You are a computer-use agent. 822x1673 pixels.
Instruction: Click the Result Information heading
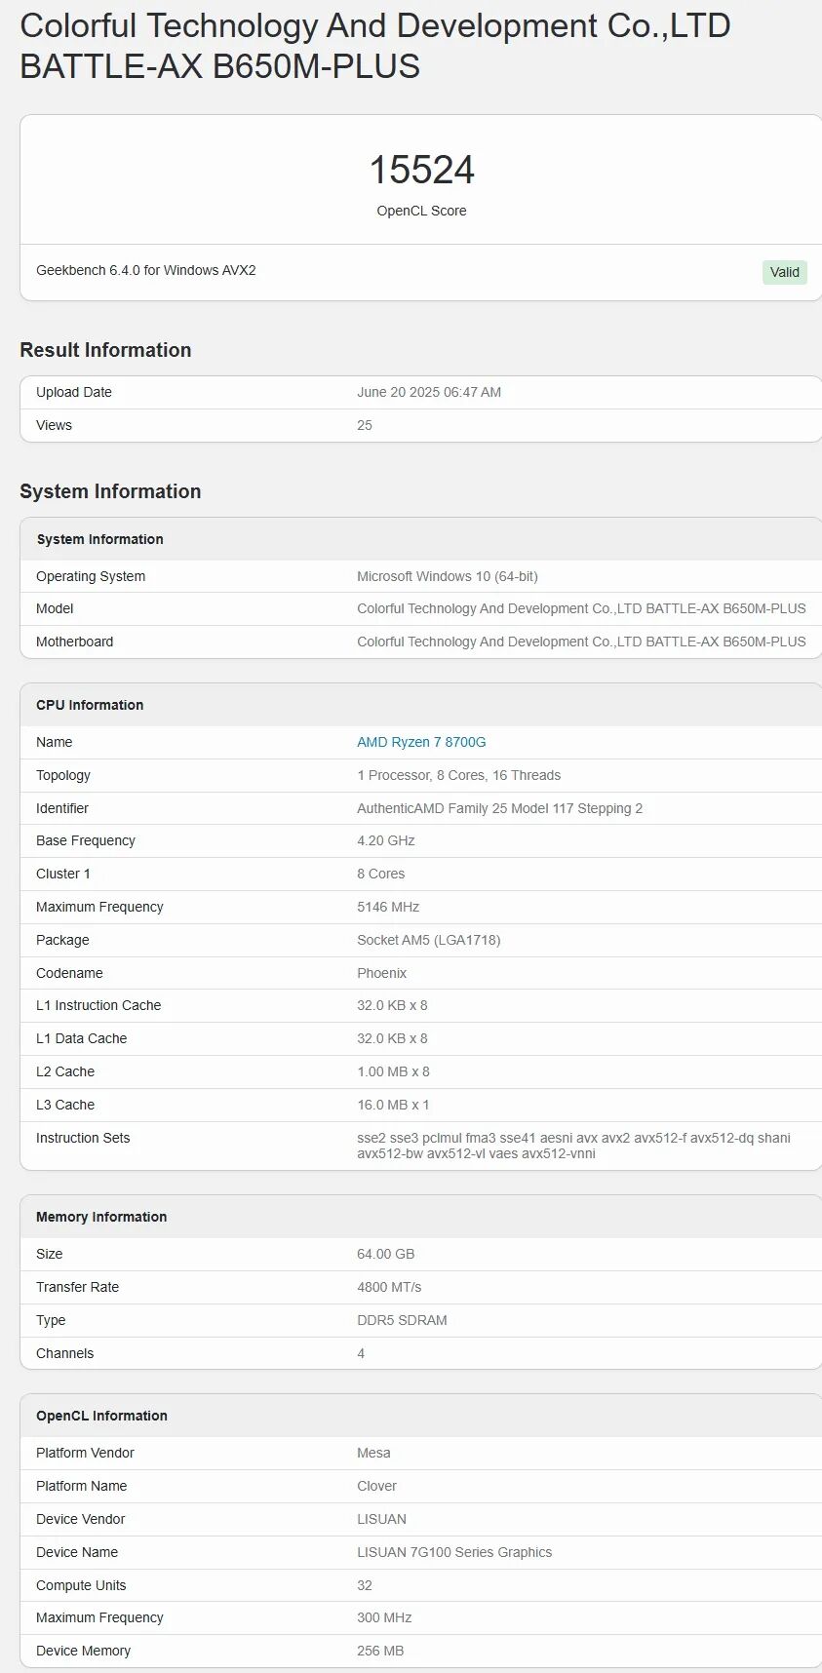click(105, 350)
